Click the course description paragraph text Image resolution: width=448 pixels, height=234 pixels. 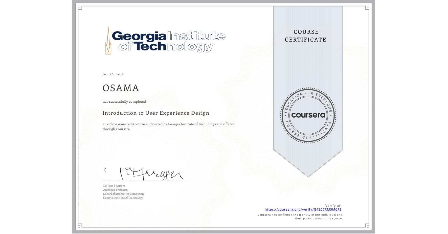(x=168, y=126)
